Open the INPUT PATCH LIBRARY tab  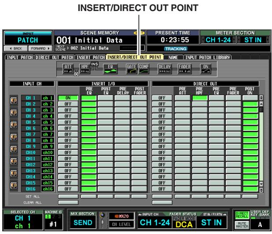[208, 57]
